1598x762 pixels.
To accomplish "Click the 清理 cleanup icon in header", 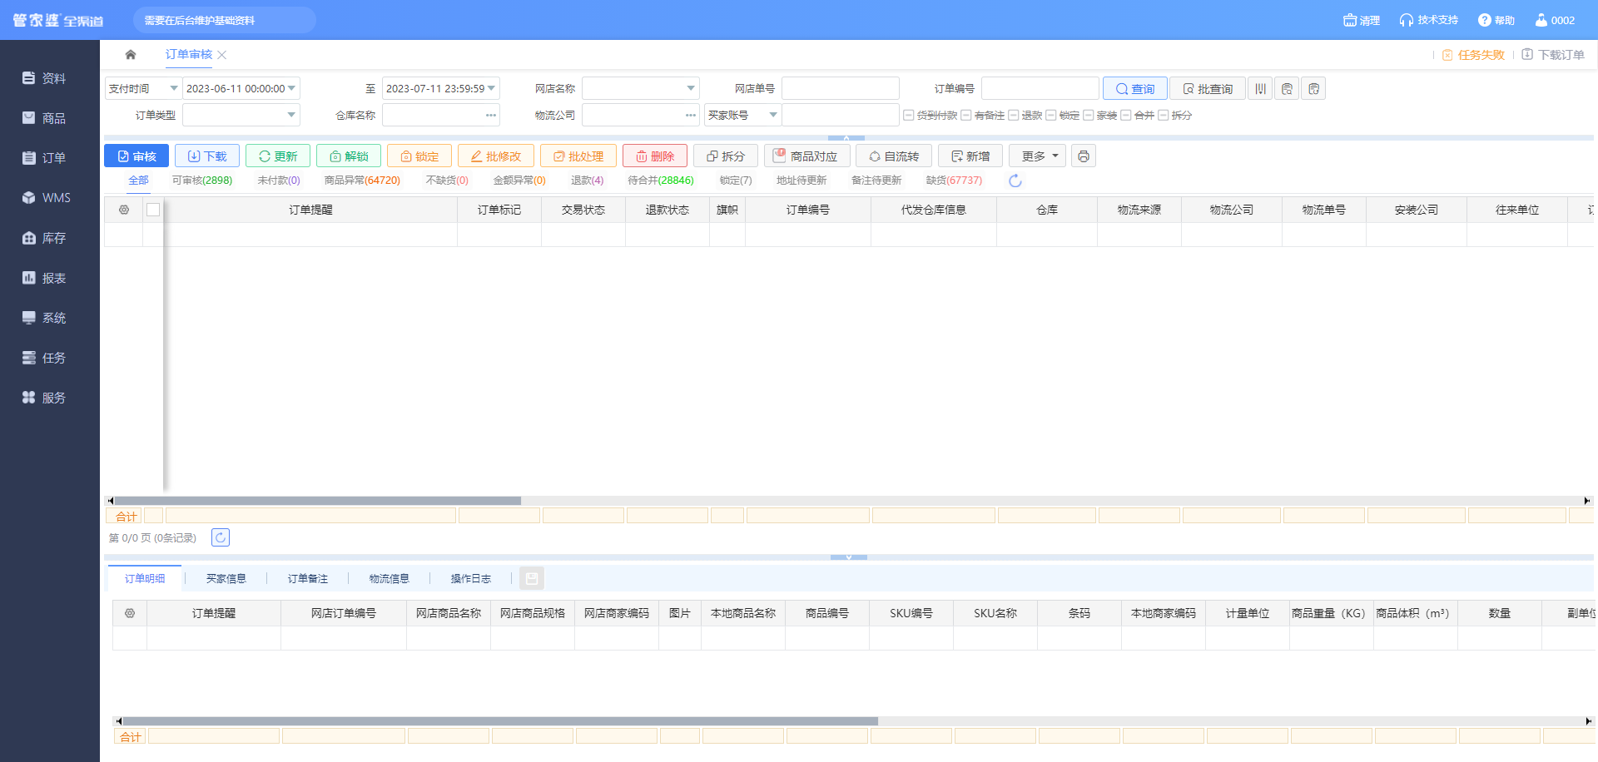I will point(1362,20).
